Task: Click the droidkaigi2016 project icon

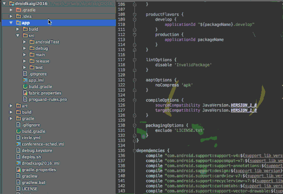Action: coord(12,3)
